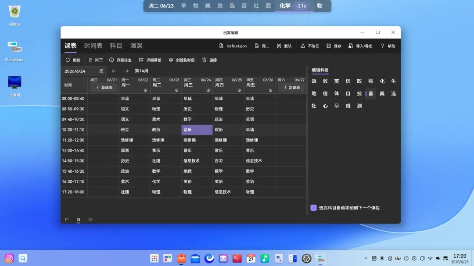This screenshot has height=266, width=474.
Task: Open the calendar app in the dock
Action: click(251, 259)
